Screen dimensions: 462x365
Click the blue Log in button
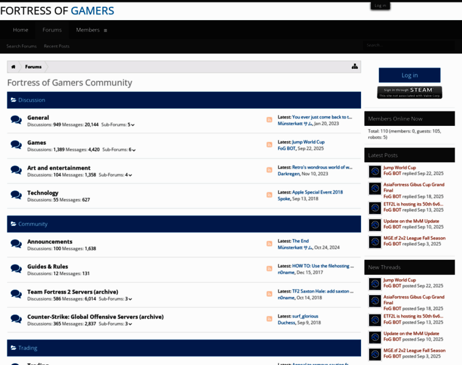pos(410,75)
